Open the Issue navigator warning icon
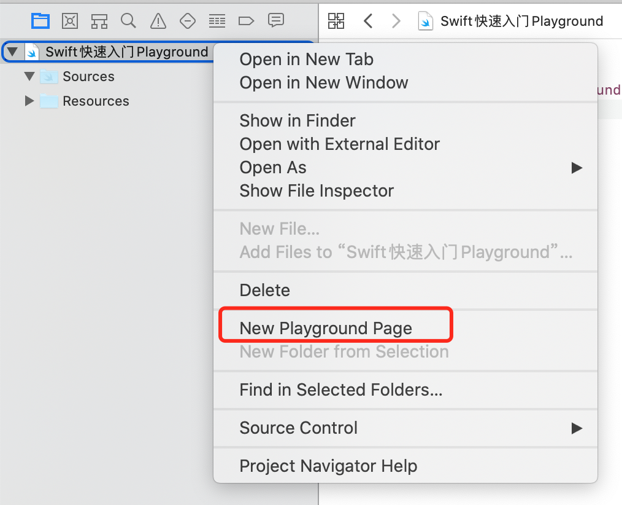622x505 pixels. pos(158,21)
